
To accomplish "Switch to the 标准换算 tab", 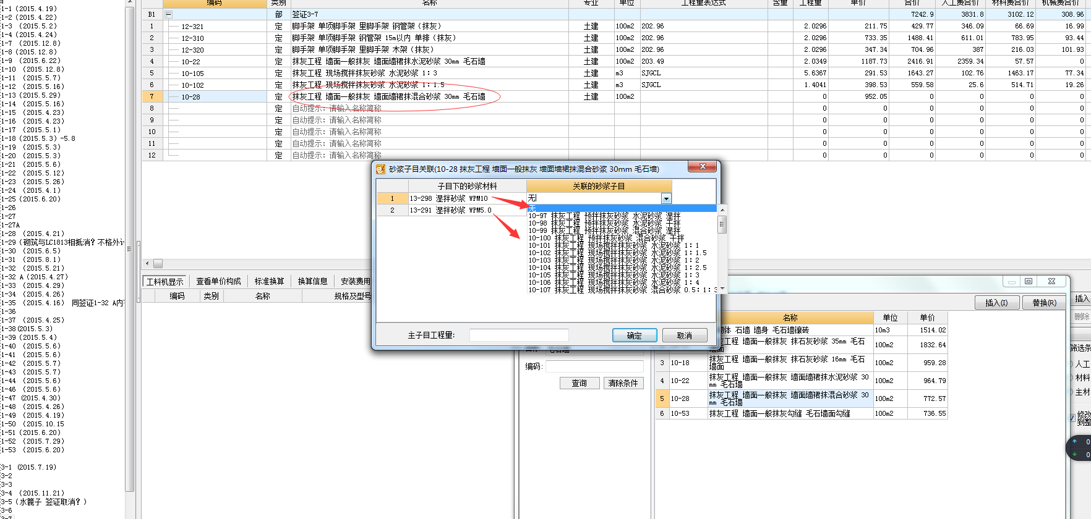I will tap(269, 281).
